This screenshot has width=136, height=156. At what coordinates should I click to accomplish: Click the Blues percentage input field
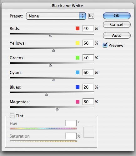click(88, 87)
